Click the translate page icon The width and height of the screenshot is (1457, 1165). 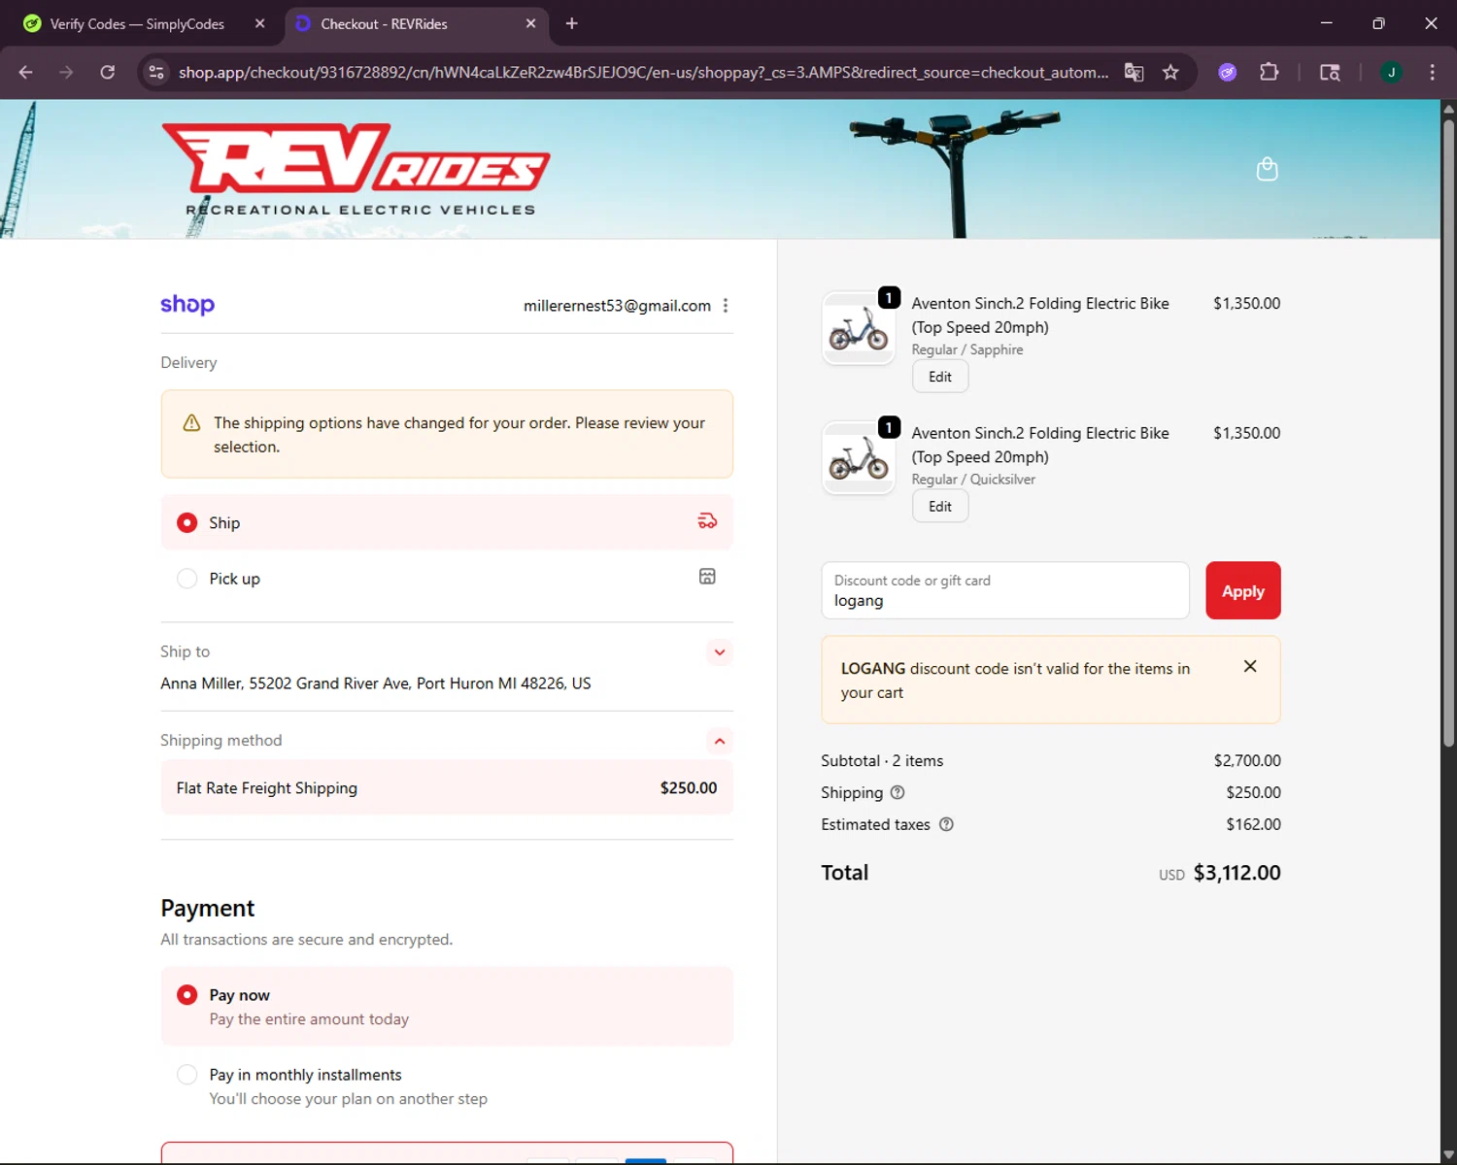tap(1134, 72)
